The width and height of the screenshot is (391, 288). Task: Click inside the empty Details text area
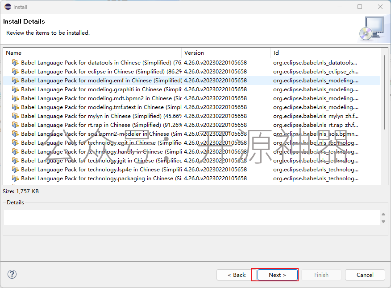192,218
